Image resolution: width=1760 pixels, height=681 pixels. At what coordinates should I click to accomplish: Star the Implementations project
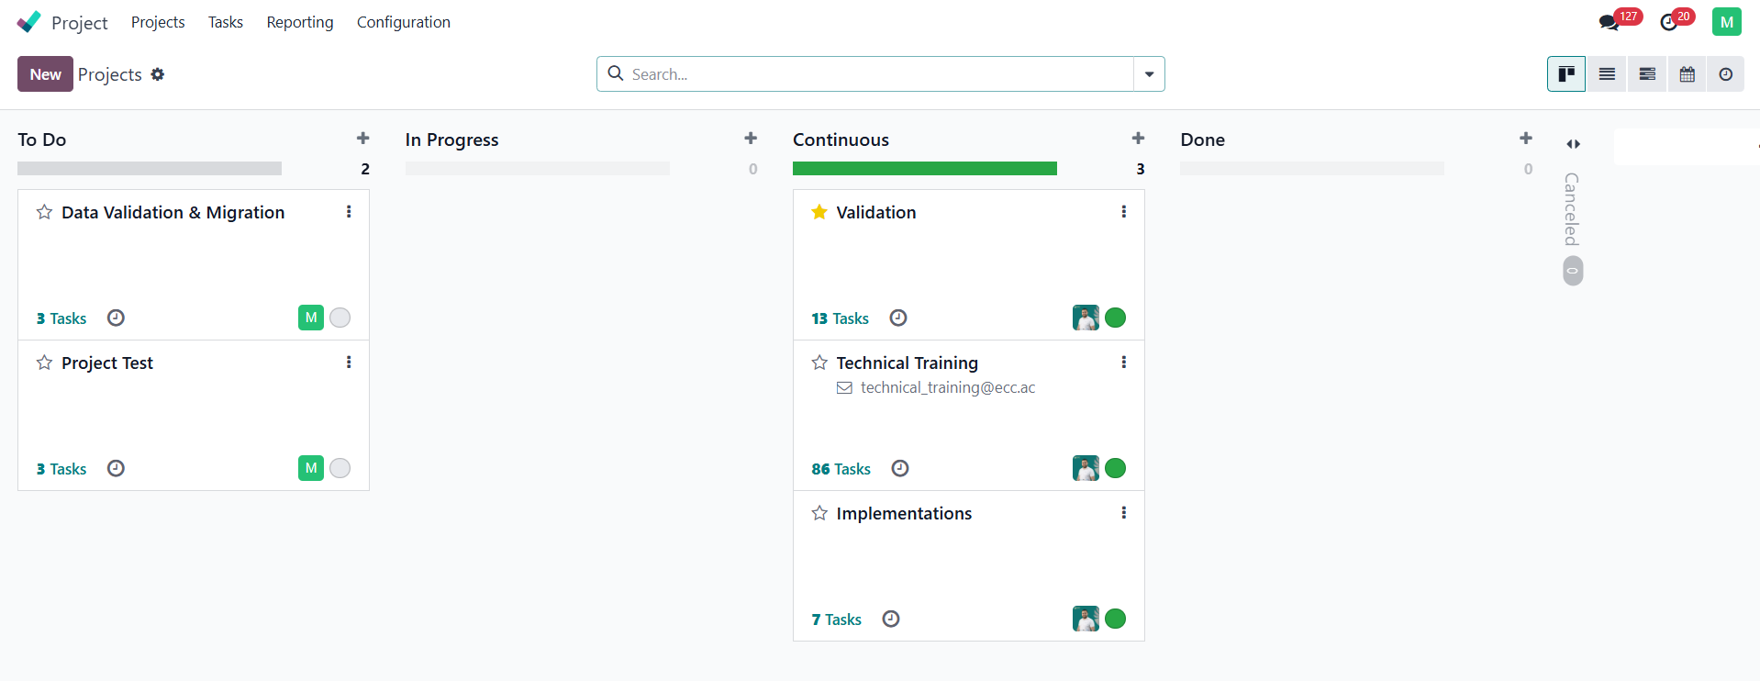[819, 513]
